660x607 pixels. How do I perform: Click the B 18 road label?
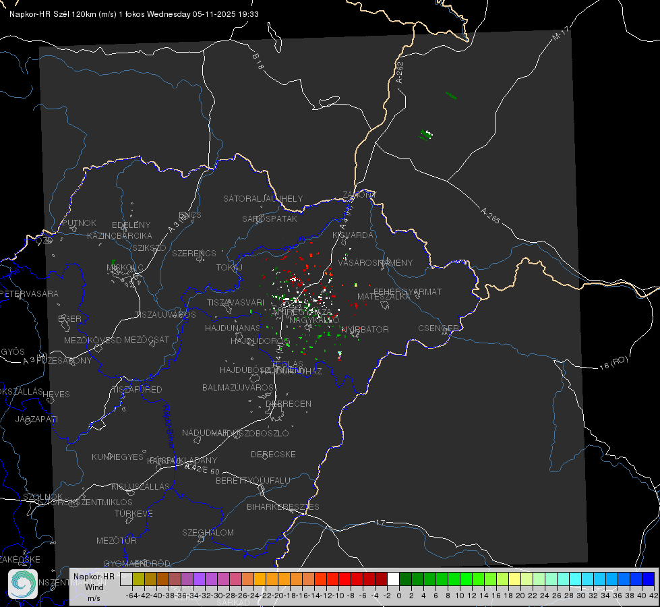pos(258,61)
